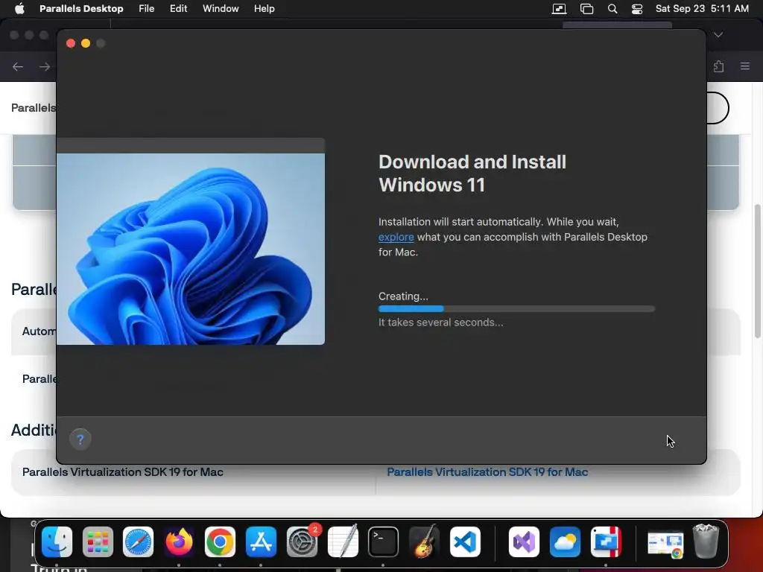763x572 pixels.
Task: Click the "Download and Install Windows 11" heading
Action: point(472,173)
